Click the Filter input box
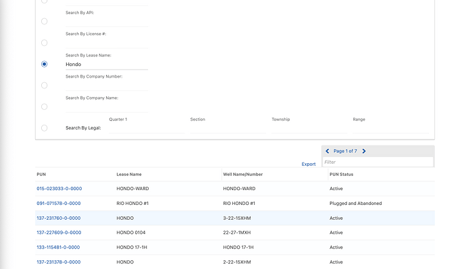The width and height of the screenshot is (466, 269). tap(378, 162)
